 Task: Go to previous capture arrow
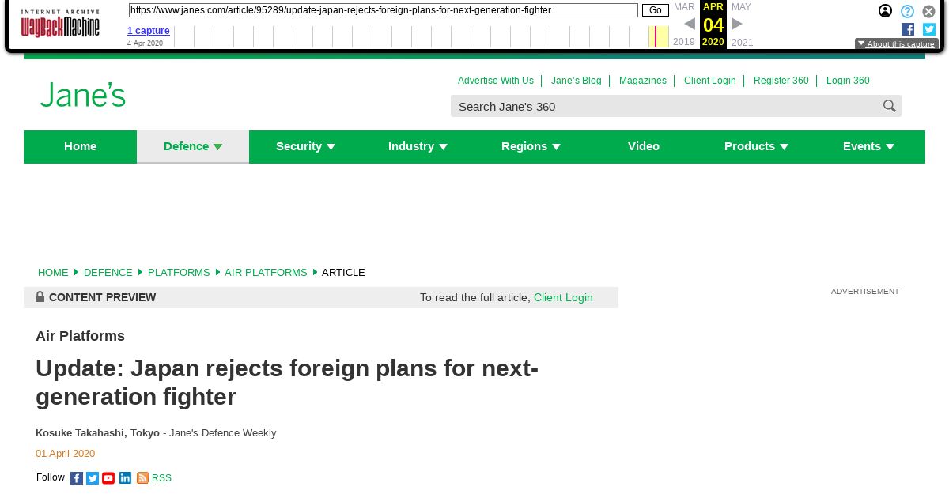point(690,24)
